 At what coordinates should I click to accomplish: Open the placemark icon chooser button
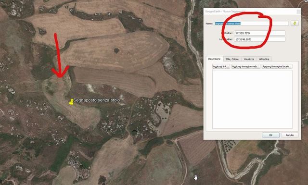[x=295, y=24]
